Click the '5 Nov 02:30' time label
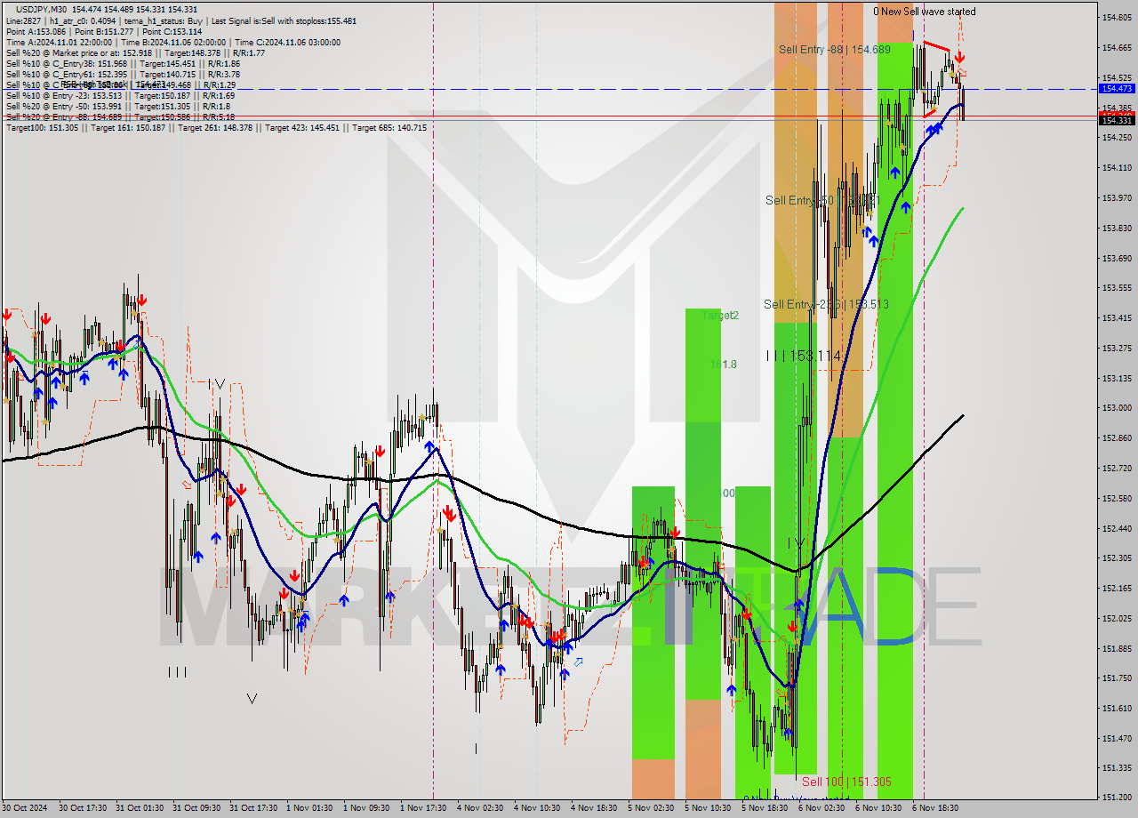 pos(651,808)
